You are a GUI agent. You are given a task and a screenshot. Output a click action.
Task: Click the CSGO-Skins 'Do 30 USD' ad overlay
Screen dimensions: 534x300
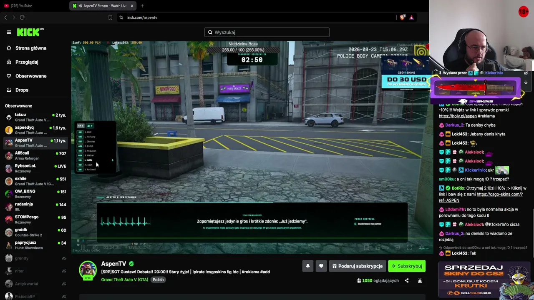(x=406, y=72)
